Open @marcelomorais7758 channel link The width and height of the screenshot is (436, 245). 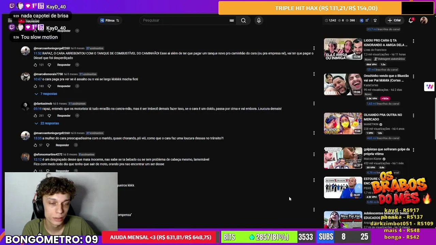[x=48, y=74]
